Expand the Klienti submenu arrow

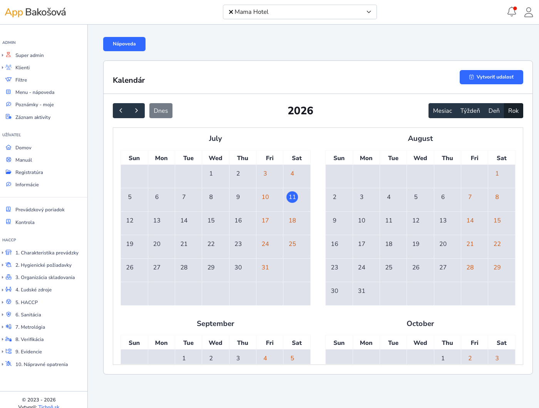3,68
